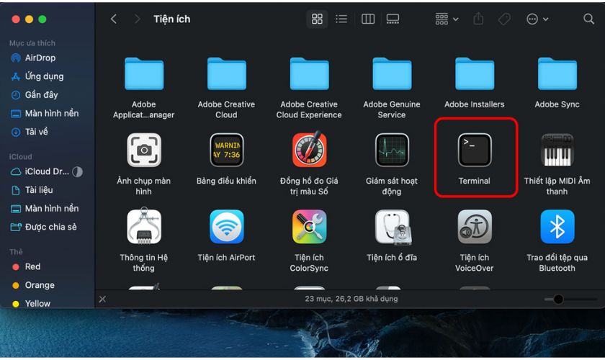Switch to gallery view
The width and height of the screenshot is (605, 360).
[393, 19]
